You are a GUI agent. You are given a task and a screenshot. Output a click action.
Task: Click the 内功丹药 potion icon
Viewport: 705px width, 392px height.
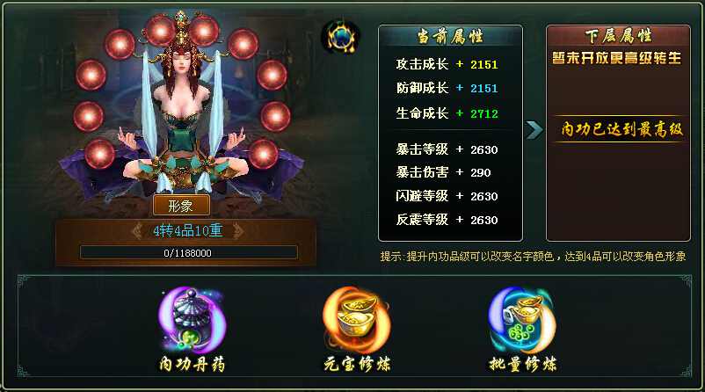click(193, 320)
